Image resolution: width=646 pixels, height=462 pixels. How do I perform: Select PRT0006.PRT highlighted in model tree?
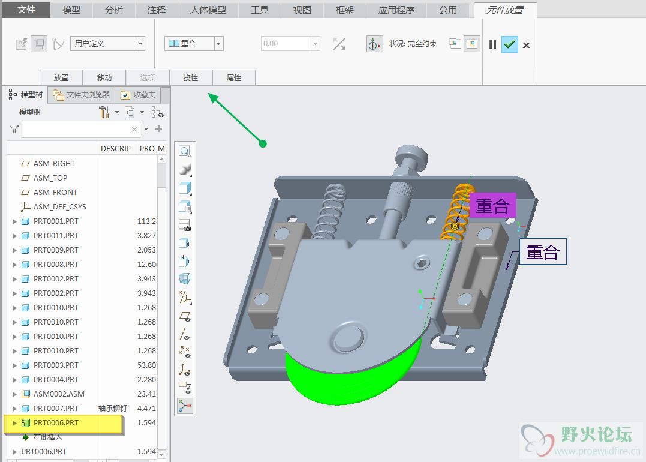pos(56,423)
